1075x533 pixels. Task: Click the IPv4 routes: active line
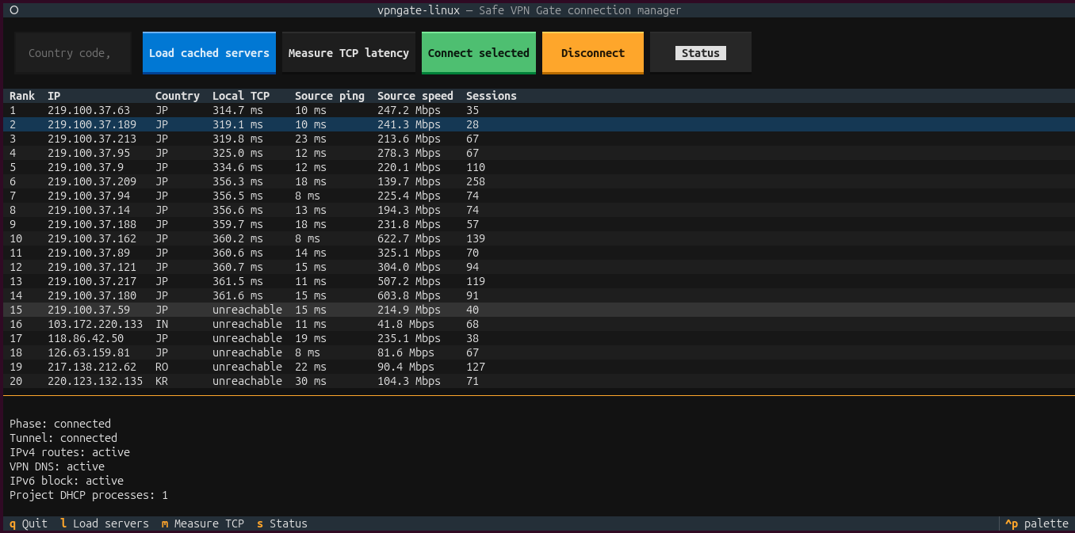pos(70,452)
